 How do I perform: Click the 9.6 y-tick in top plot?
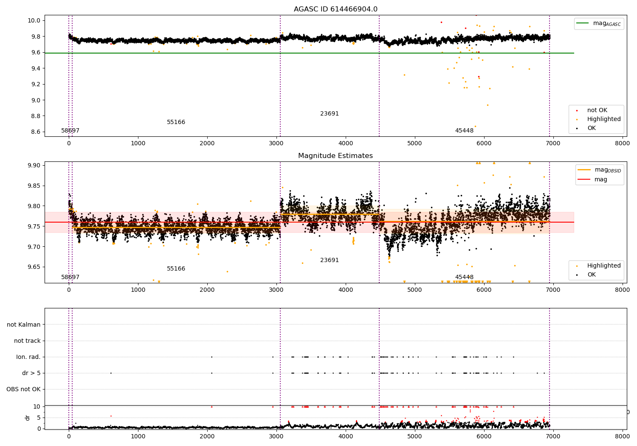coord(36,53)
